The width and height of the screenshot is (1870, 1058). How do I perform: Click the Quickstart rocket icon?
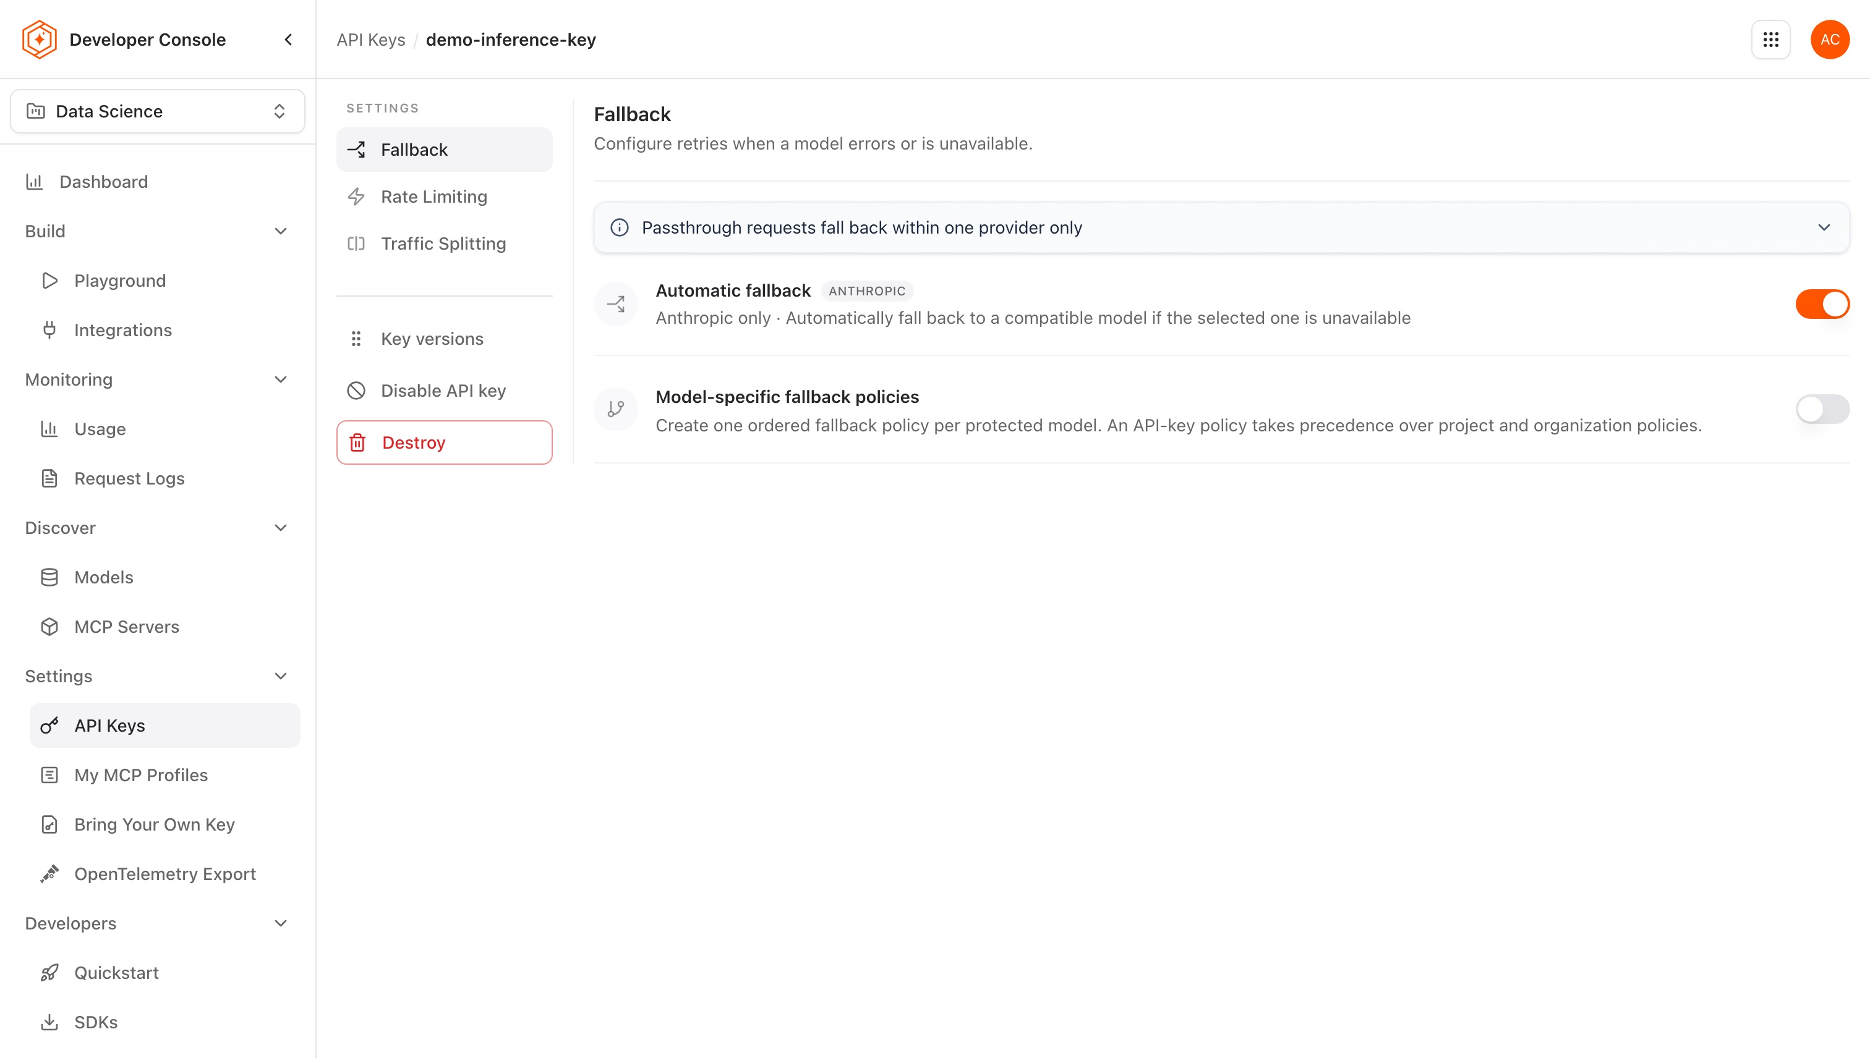pyautogui.click(x=49, y=972)
